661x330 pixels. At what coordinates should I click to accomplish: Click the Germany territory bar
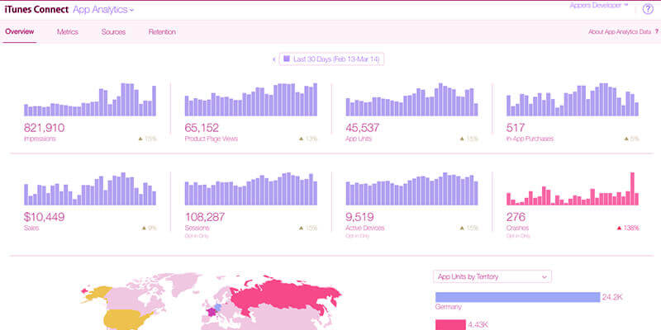(518, 297)
